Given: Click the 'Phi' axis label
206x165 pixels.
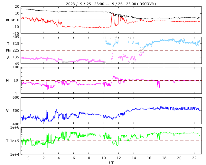Looking at the screenshot, I should coord(9,50).
